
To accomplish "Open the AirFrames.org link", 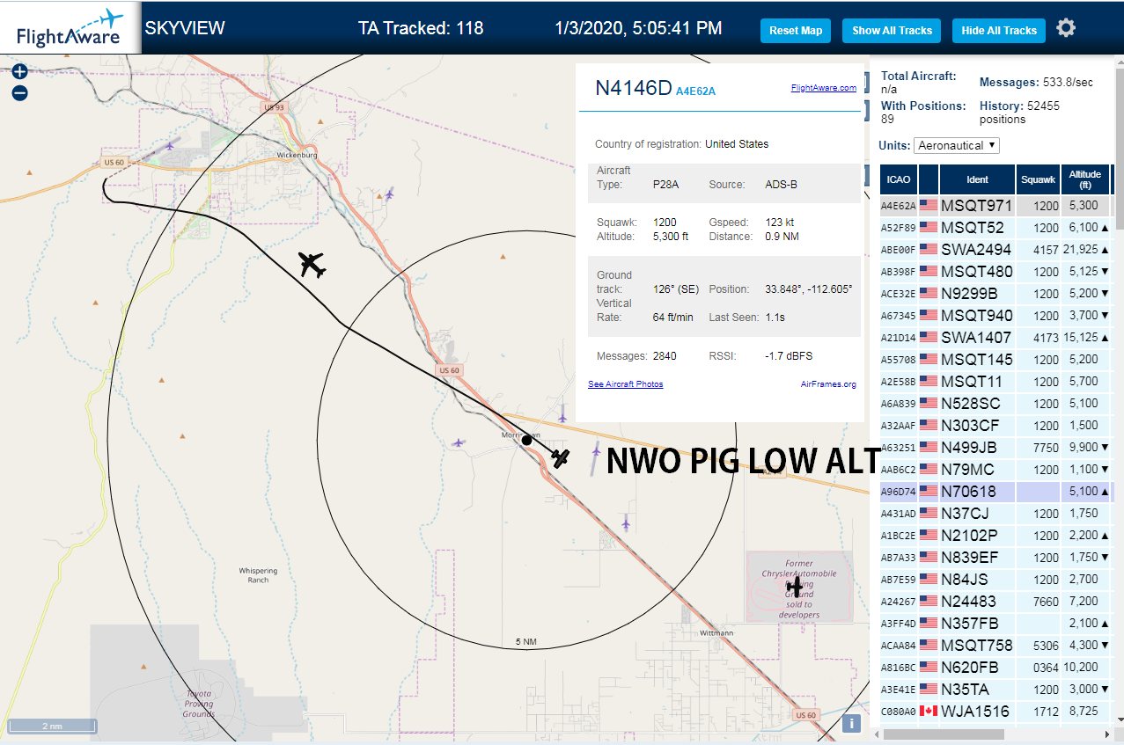I will (x=828, y=384).
